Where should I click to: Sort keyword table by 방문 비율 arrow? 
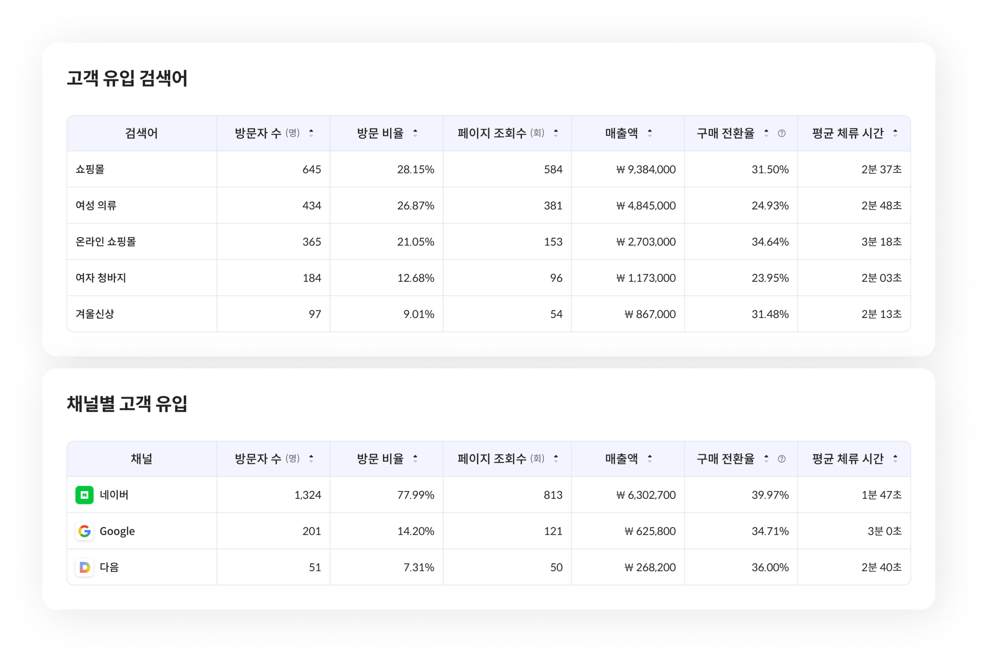[x=415, y=133]
